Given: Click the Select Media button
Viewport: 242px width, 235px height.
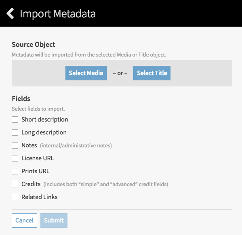Looking at the screenshot, I should (x=86, y=73).
